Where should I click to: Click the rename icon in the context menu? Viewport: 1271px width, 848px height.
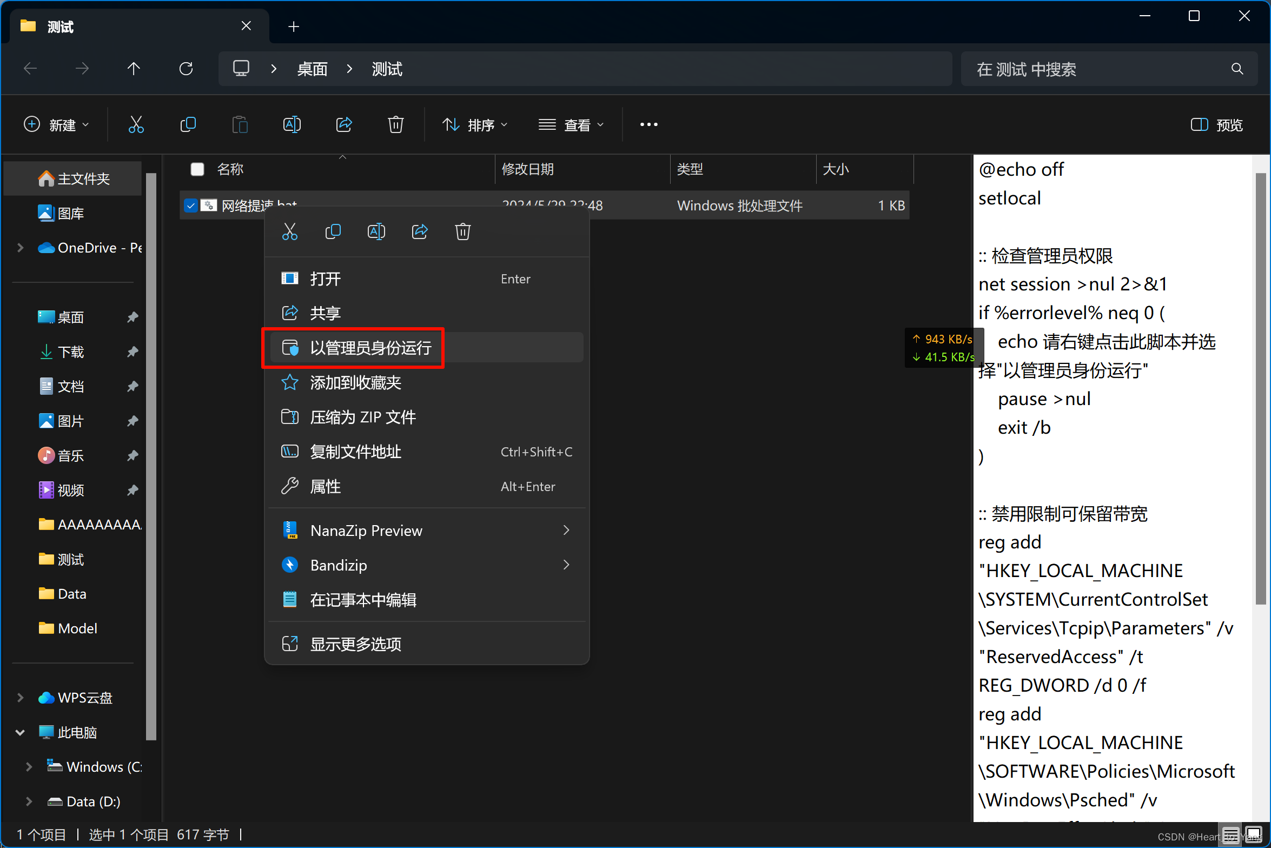coord(376,231)
